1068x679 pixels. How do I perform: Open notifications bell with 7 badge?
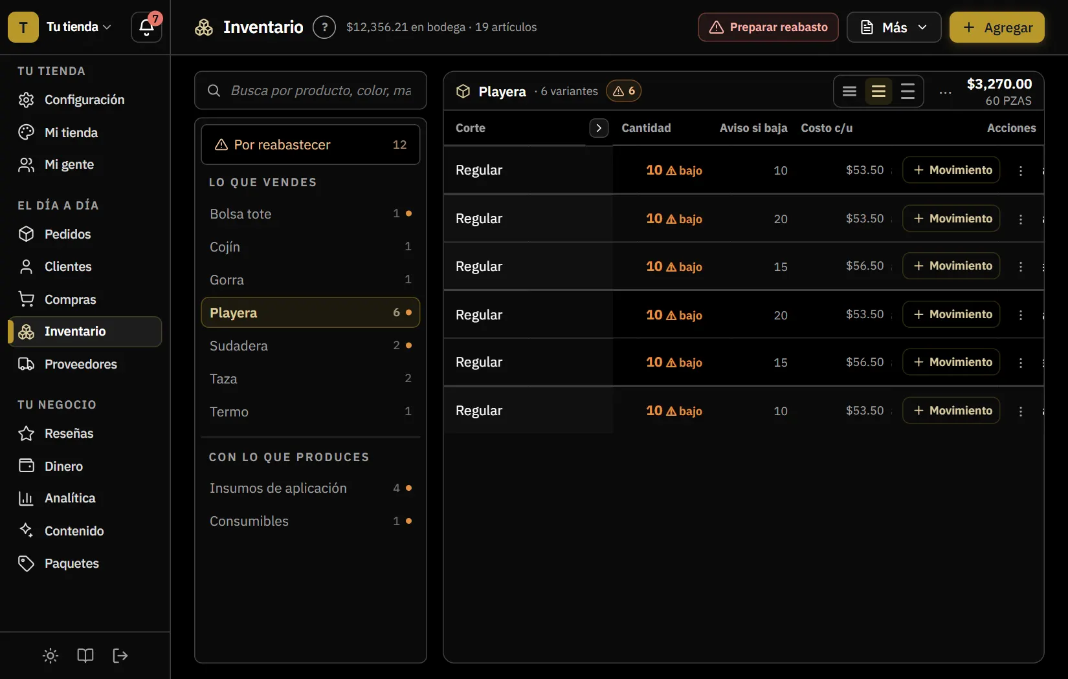[x=146, y=27]
